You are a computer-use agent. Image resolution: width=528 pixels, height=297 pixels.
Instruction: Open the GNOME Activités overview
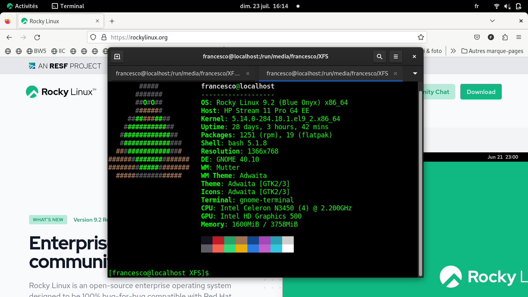pos(22,6)
